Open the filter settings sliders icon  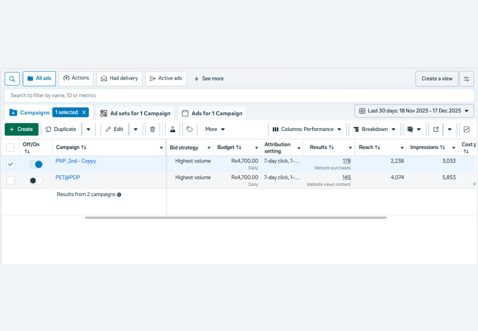[466, 79]
